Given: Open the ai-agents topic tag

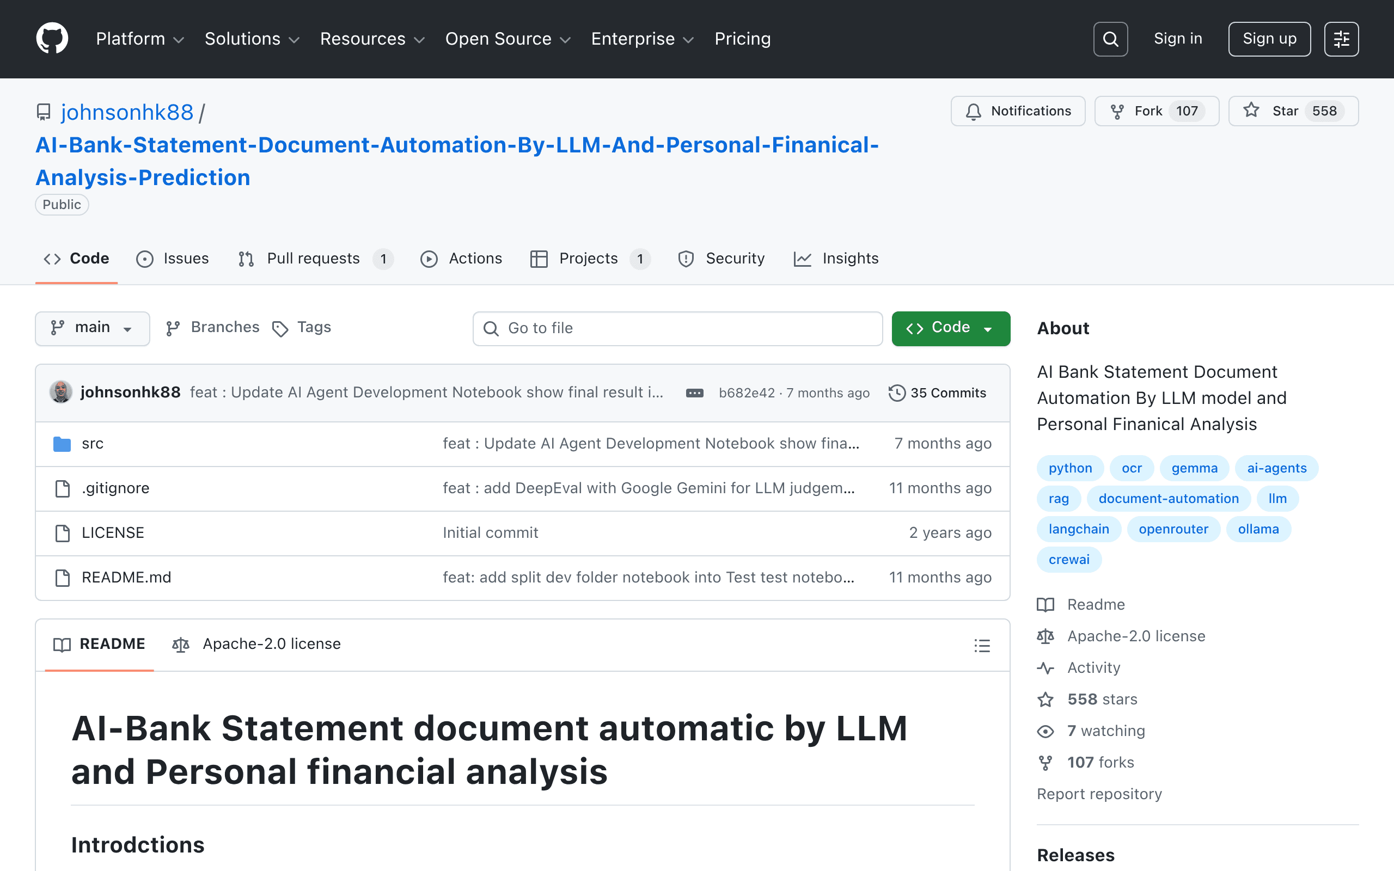Looking at the screenshot, I should point(1276,468).
